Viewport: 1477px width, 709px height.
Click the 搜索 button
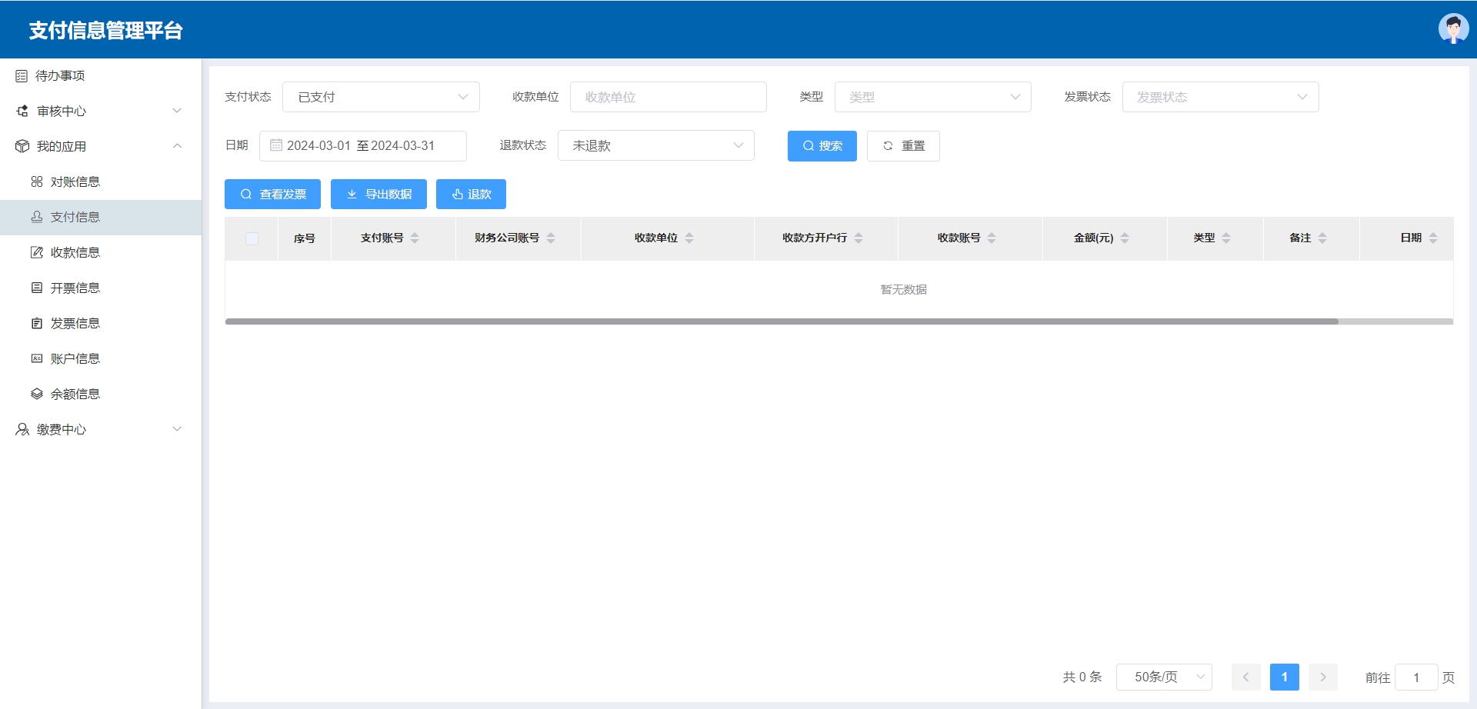tap(822, 145)
